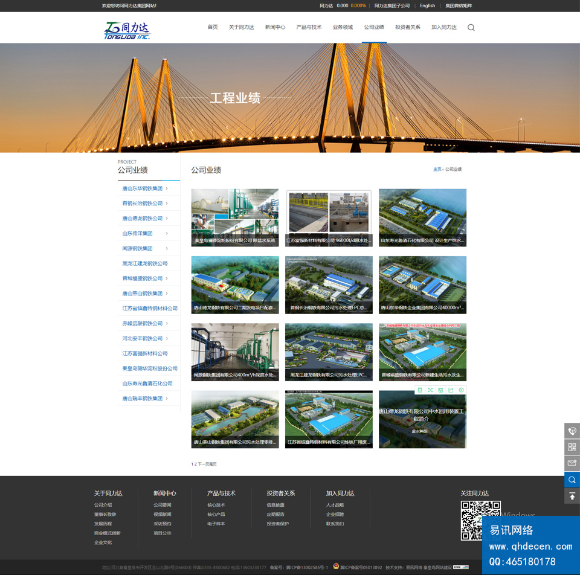Open the 唐山燕山钢铁集团 污水处理 thumbnail
Screen dimensions: 580x575
(x=235, y=420)
